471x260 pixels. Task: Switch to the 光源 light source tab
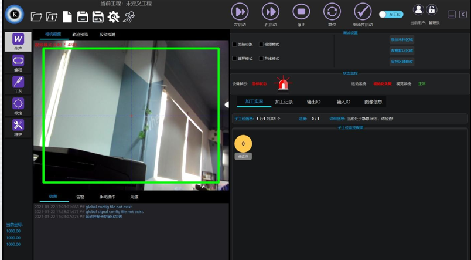[x=134, y=197]
